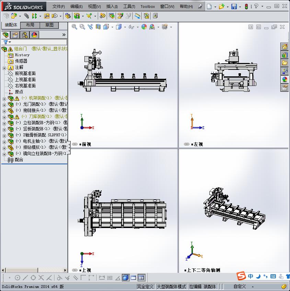Open File Explorer folder icon in task pane
This screenshot has height=291, width=290.
[x=285, y=63]
